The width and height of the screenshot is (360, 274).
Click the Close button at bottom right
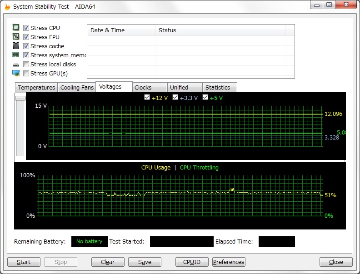(x=336, y=262)
